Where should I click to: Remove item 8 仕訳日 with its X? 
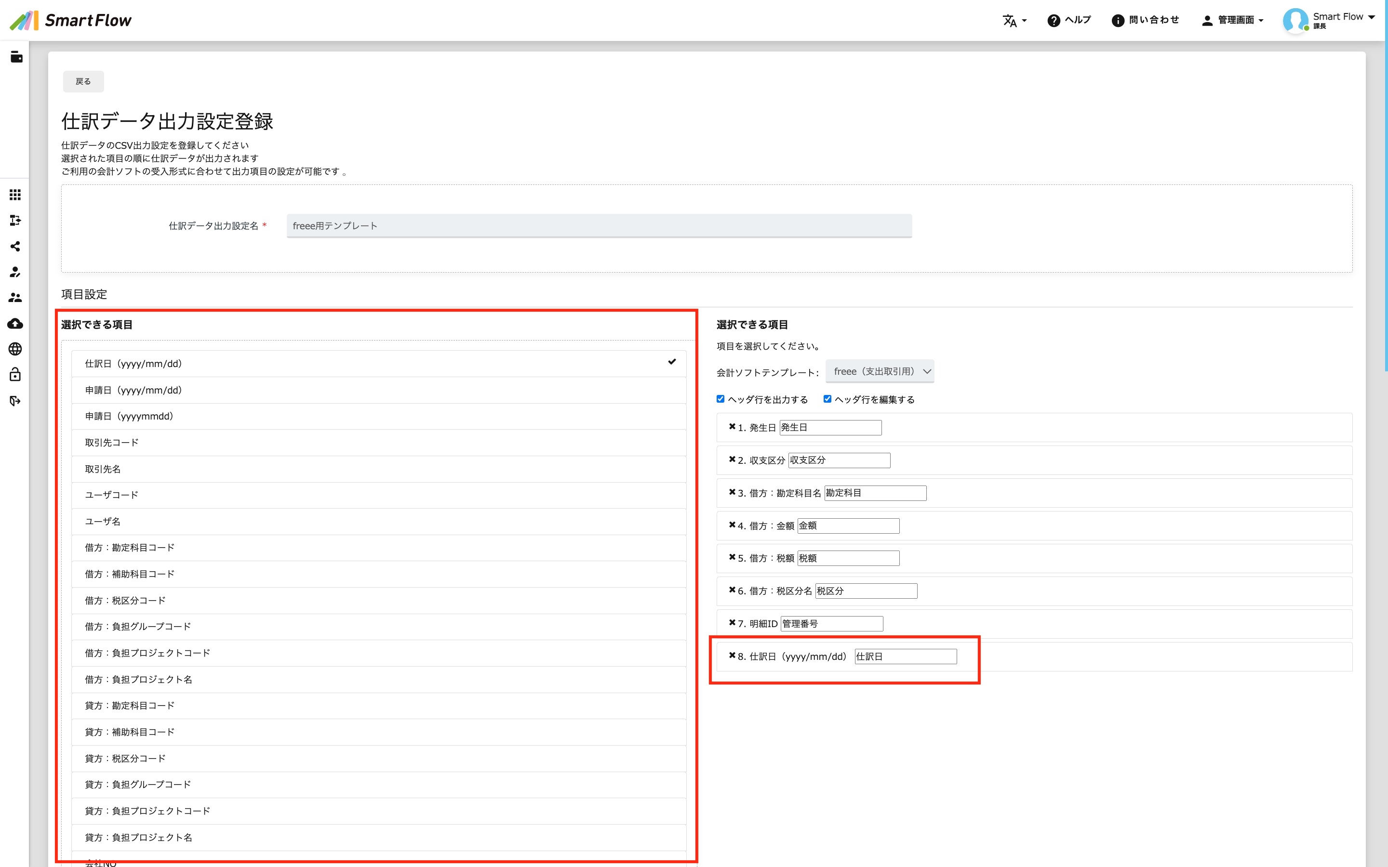click(x=732, y=656)
